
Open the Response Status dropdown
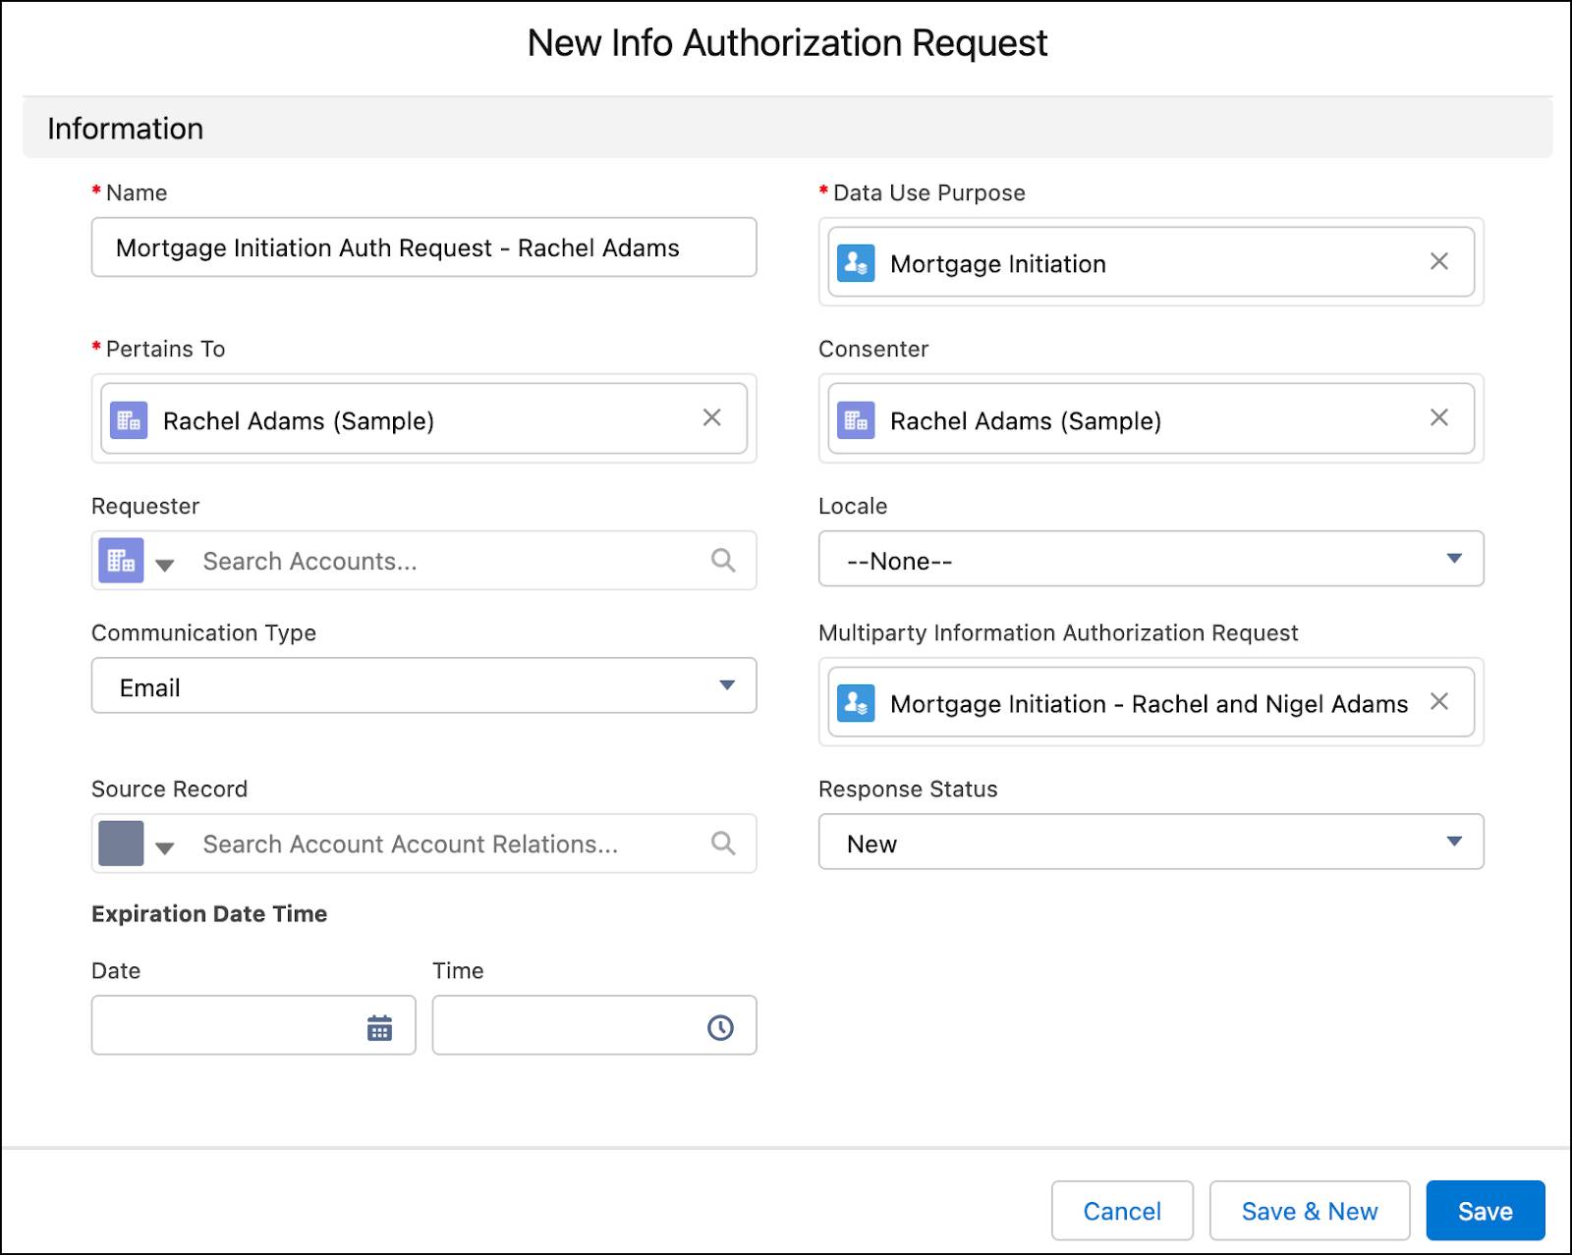[1456, 841]
